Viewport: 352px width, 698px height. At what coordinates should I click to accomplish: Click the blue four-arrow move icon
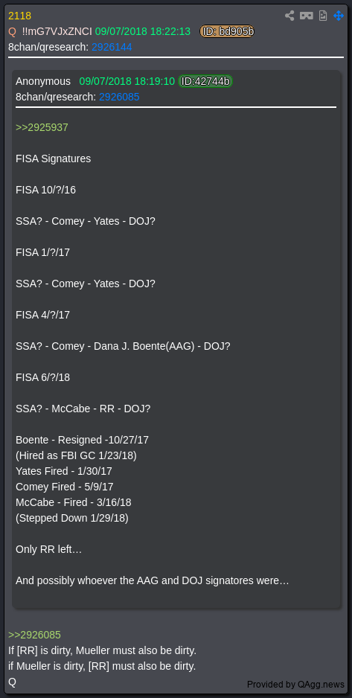click(x=338, y=16)
